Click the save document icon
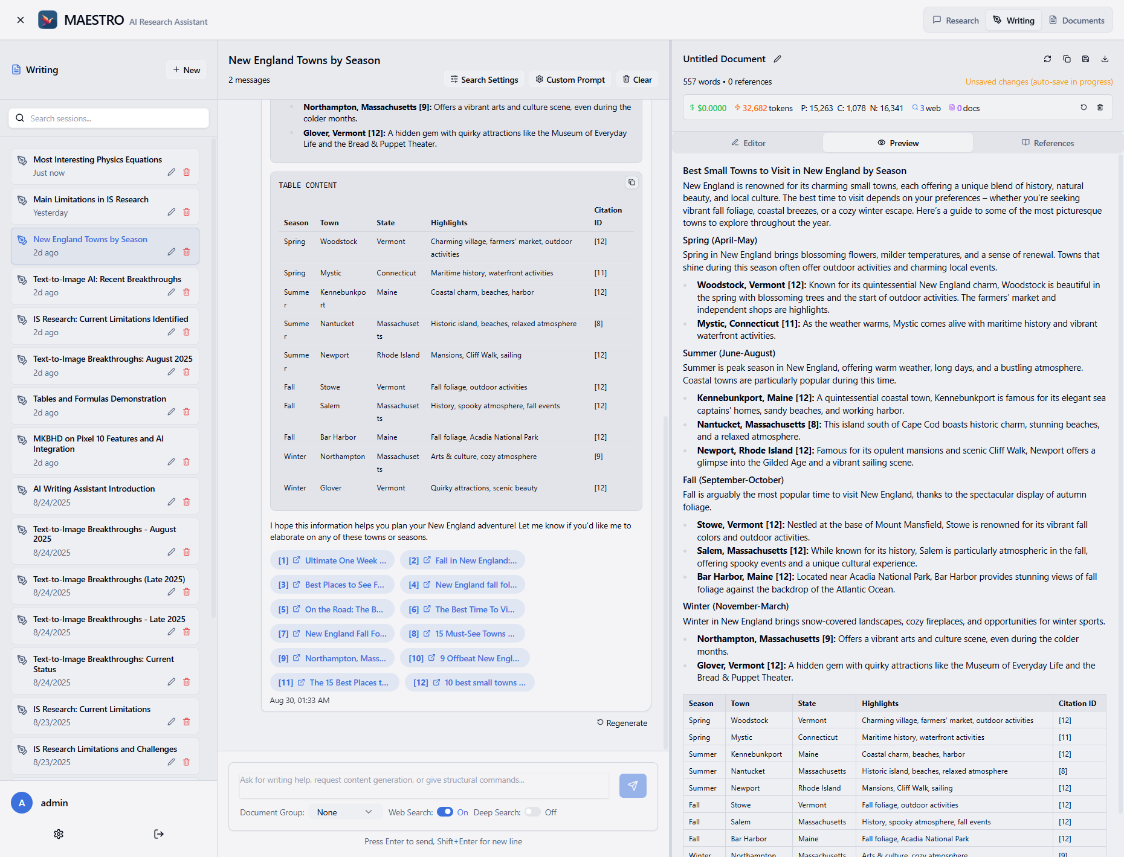 (1085, 59)
